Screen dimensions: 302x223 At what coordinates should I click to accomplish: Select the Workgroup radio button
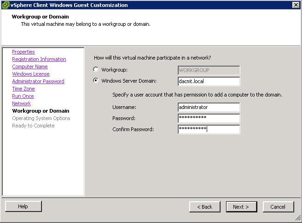pyautogui.click(x=96, y=69)
